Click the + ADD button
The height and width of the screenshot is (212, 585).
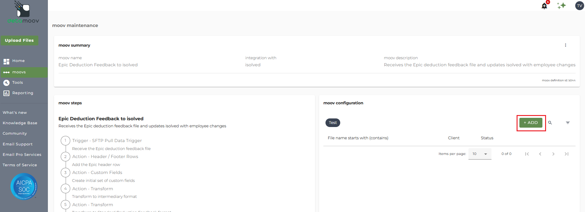tap(531, 123)
